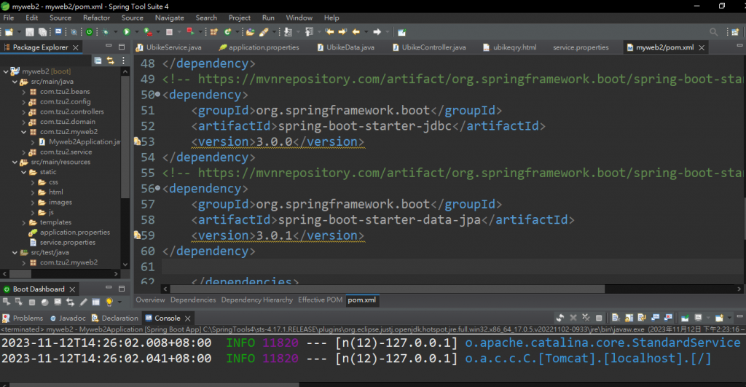Image resolution: width=746 pixels, height=387 pixels.
Task: Close the myweb2/pom.xml editor tab
Action: tap(702, 47)
